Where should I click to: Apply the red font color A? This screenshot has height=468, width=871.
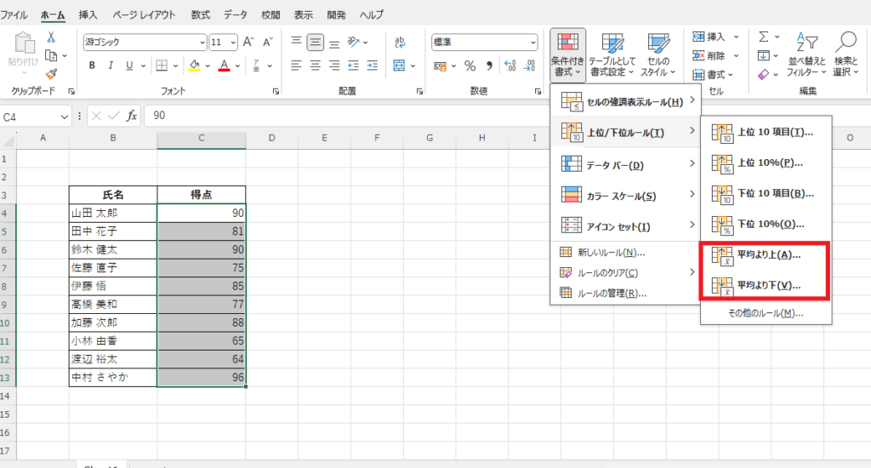click(225, 66)
